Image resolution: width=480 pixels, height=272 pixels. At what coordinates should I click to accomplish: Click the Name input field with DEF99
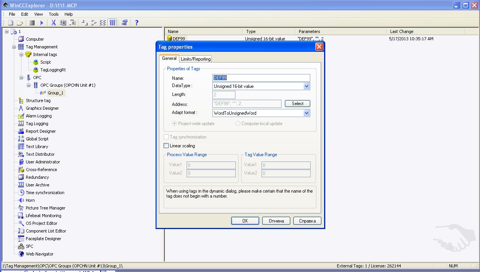coord(261,78)
